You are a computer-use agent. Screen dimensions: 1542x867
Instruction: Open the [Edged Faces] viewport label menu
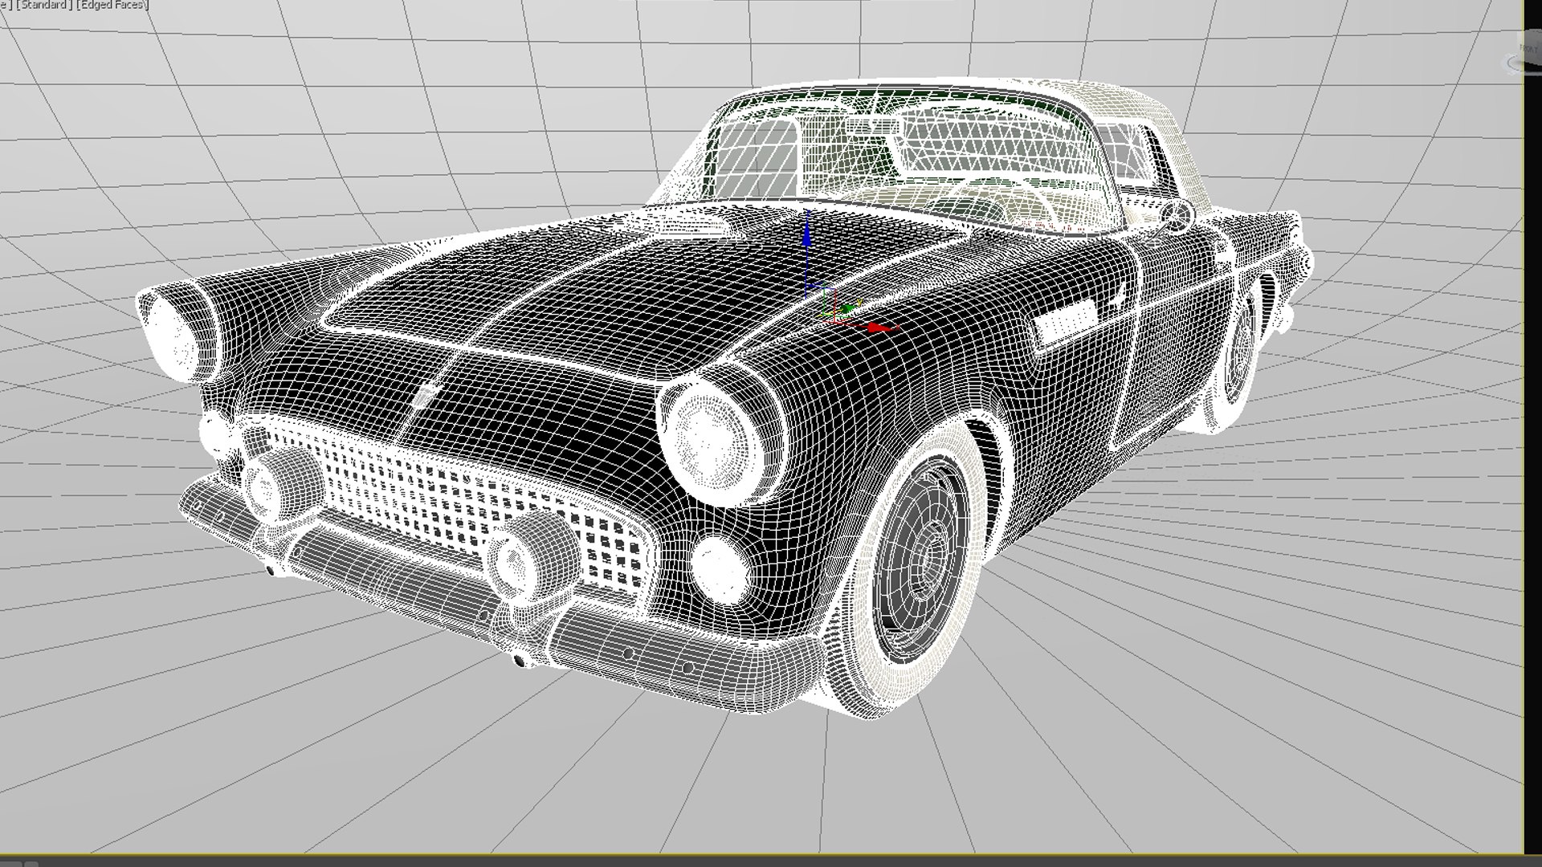[113, 5]
